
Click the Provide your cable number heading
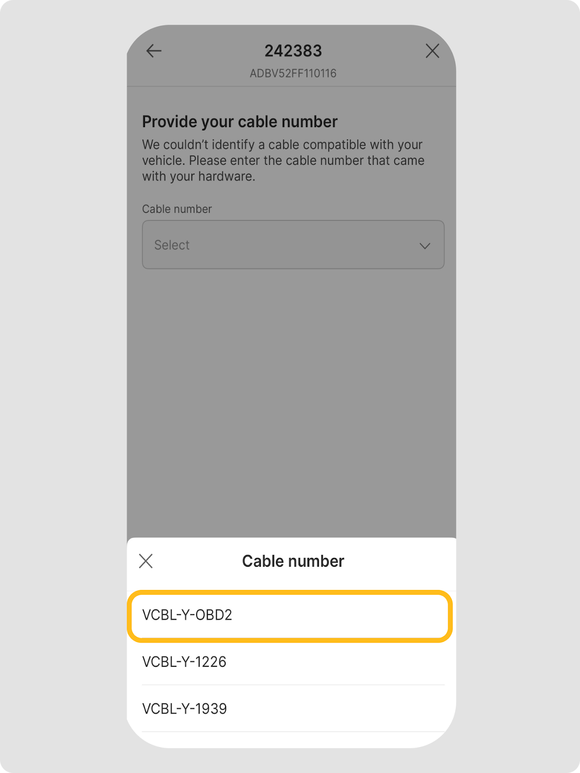point(240,122)
